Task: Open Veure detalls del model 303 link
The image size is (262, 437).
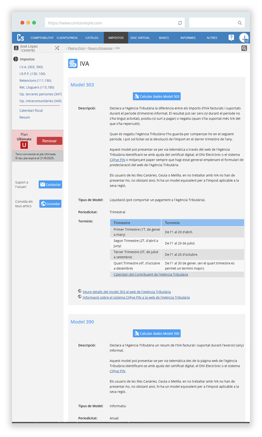Action: click(x=127, y=292)
